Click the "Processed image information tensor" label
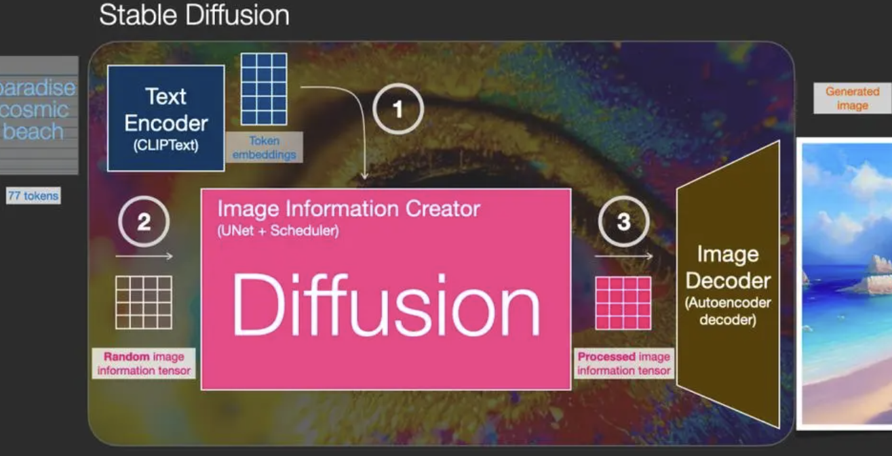Viewport: 892px width, 456px height. pos(623,363)
